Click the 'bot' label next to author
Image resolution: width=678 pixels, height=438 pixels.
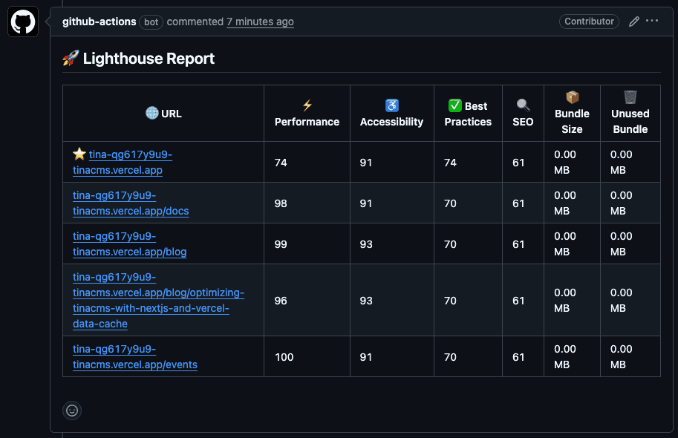click(x=151, y=22)
